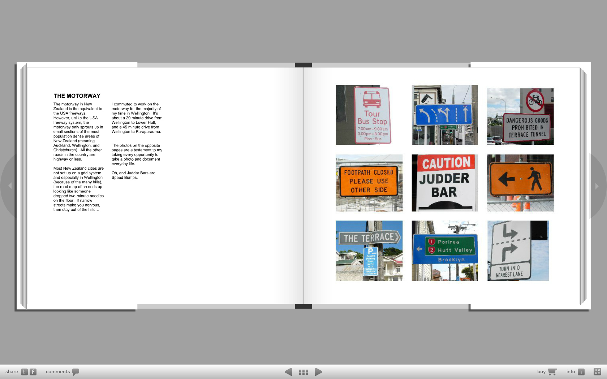Click the Porirua Hutt Valley sign photo
Image resolution: width=607 pixels, height=379 pixels.
[x=445, y=251]
